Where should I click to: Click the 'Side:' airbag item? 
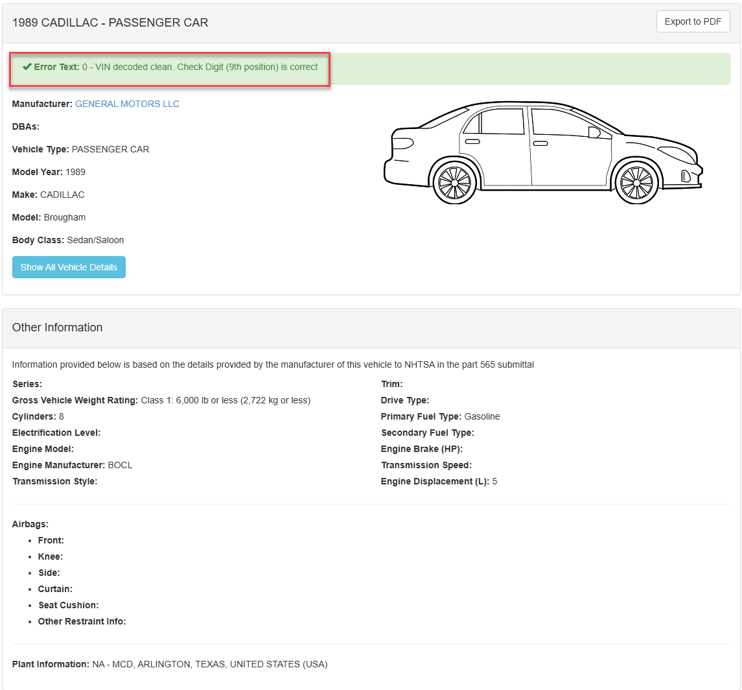(49, 573)
